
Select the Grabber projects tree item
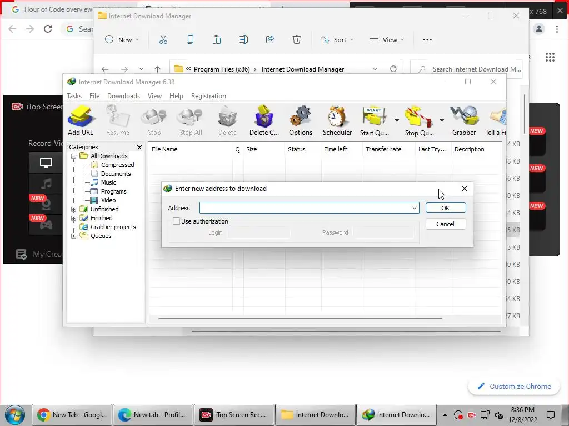[113, 227]
